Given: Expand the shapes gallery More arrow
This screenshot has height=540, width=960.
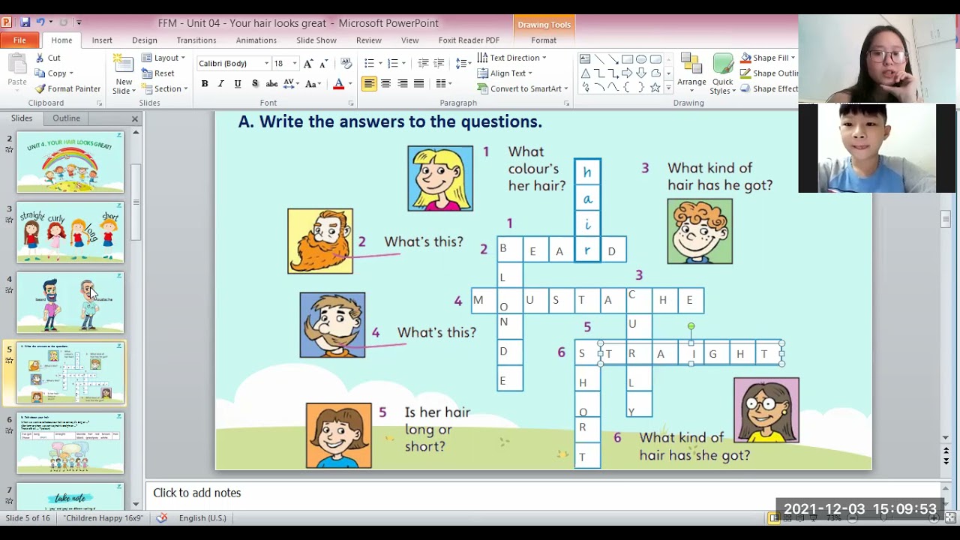Looking at the screenshot, I should tap(668, 88).
